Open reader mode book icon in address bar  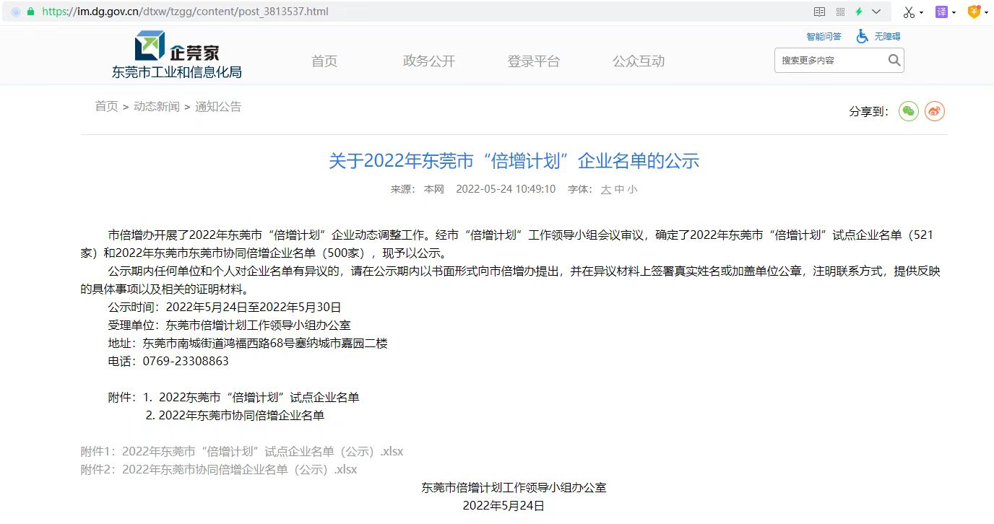coord(819,12)
